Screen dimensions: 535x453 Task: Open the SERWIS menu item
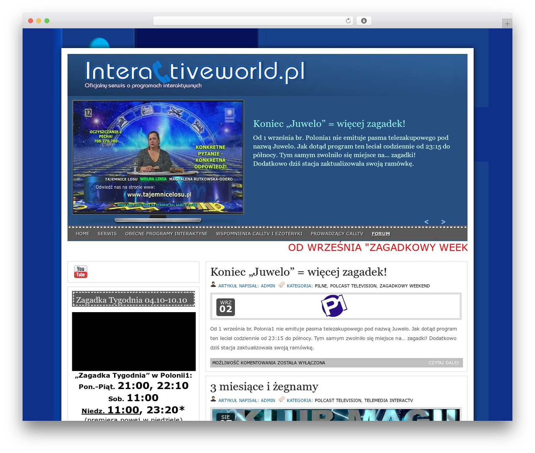coord(107,234)
